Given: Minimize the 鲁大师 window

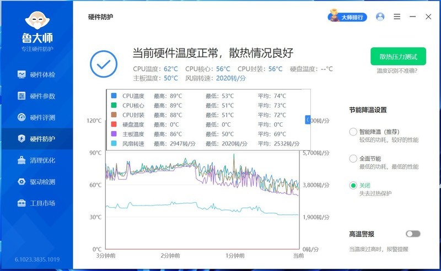Looking at the screenshot, I should pyautogui.click(x=412, y=17).
